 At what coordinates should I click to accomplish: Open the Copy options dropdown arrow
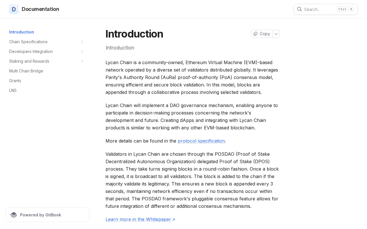click(276, 34)
